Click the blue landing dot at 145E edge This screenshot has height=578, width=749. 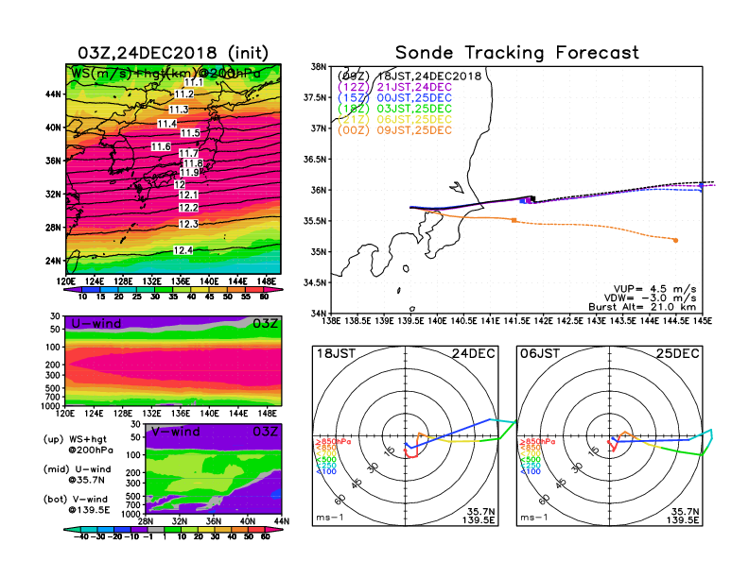tap(701, 186)
